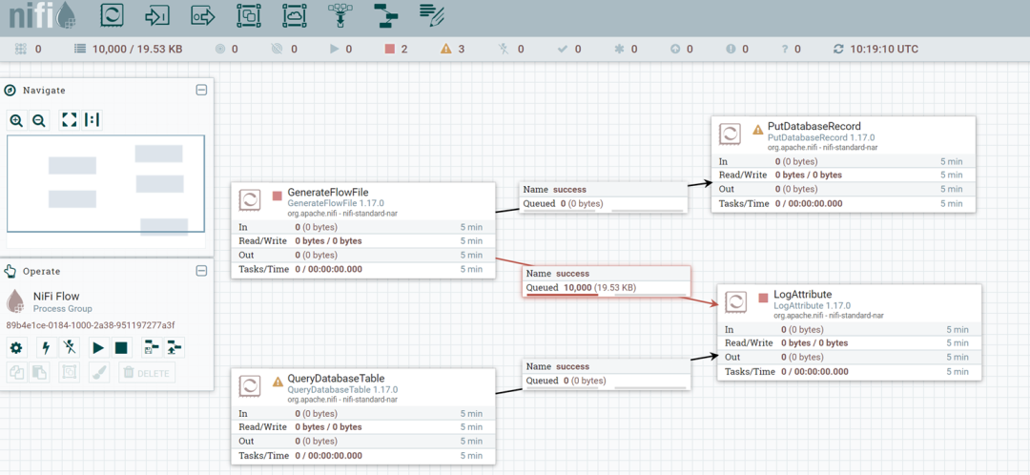
Task: Click Create Template icon in Operate
Action: click(151, 347)
